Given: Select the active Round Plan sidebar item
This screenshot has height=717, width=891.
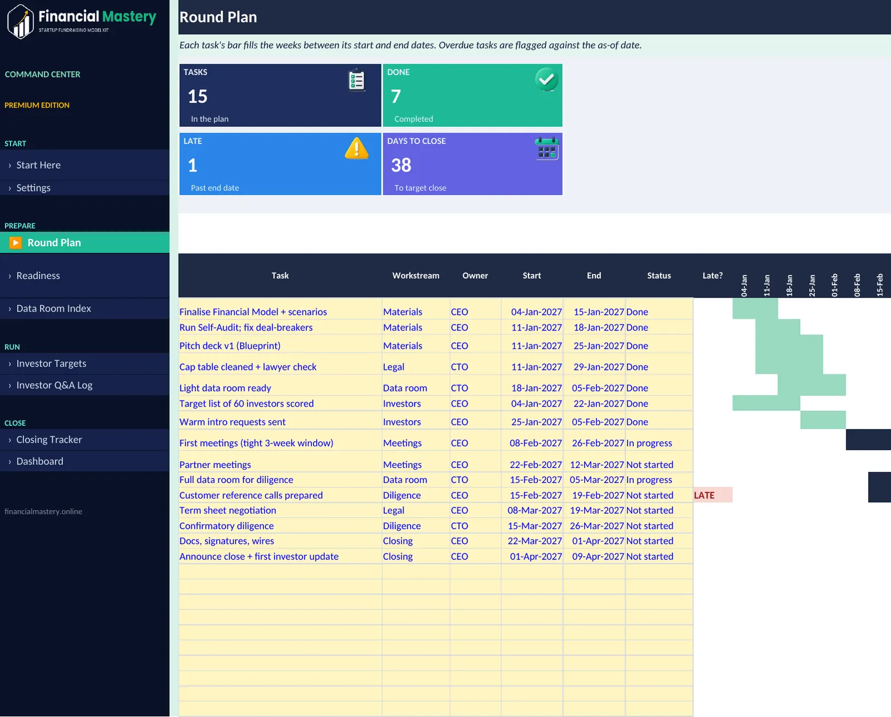Looking at the screenshot, I should click(x=85, y=243).
